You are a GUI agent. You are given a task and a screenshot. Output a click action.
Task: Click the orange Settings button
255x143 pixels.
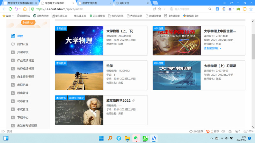[28, 23]
